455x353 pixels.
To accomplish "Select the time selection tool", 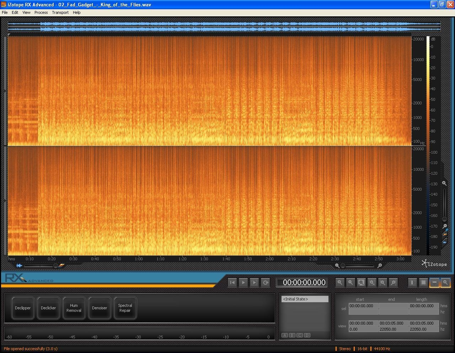I will click(x=412, y=282).
